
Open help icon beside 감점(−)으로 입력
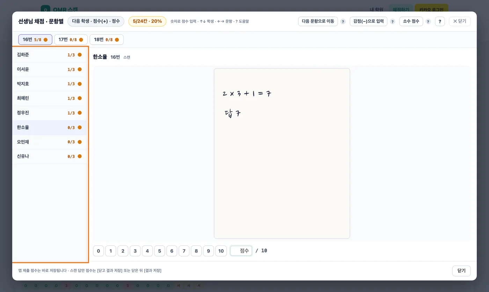(x=393, y=22)
